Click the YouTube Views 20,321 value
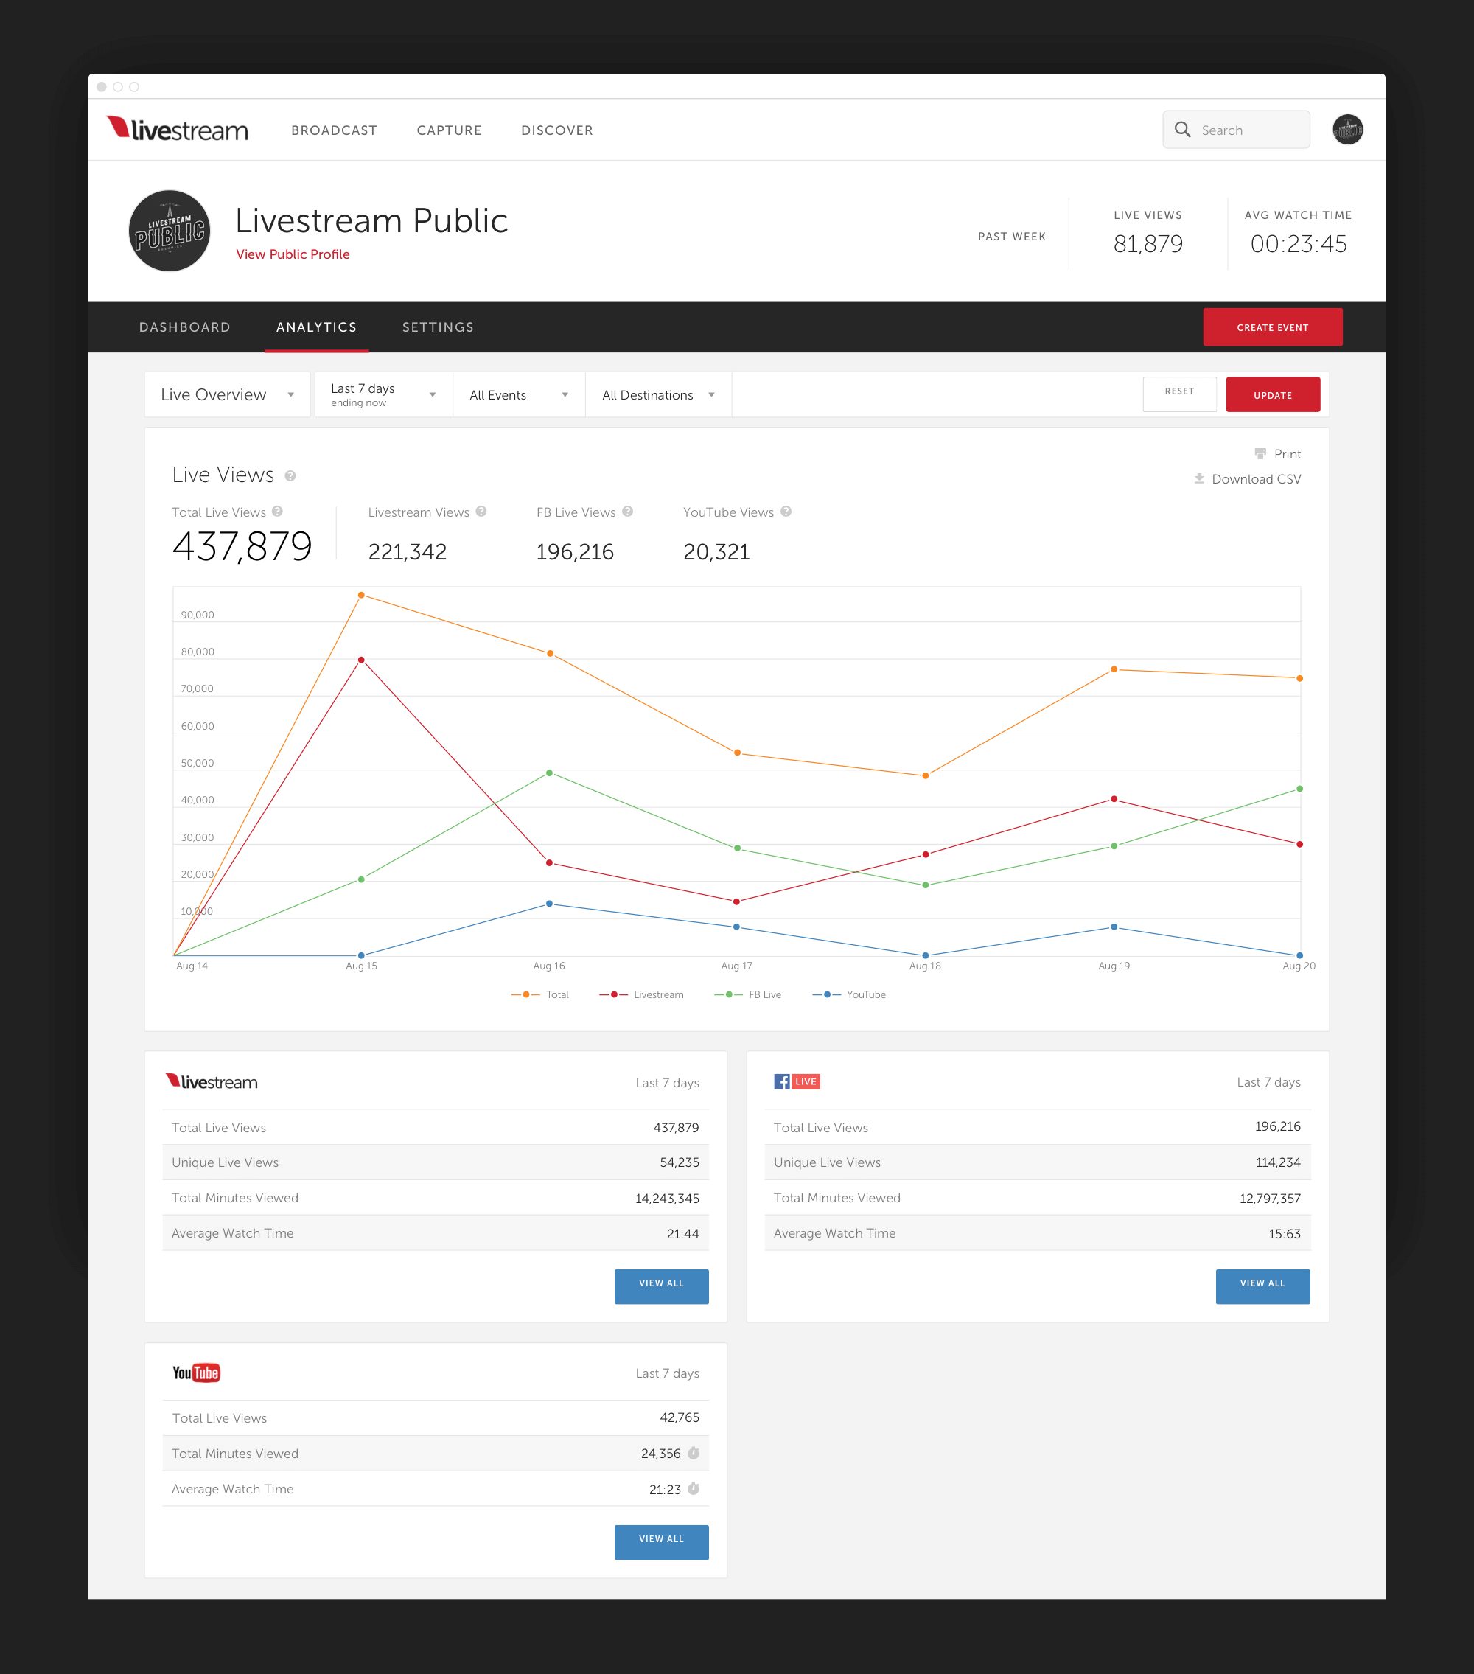 [716, 552]
